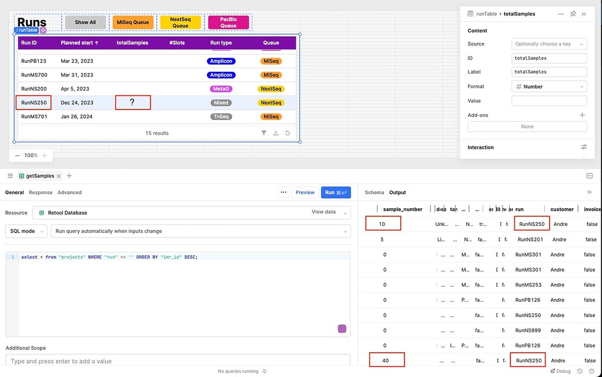
Task: Open the Format Number dropdown
Action: click(x=549, y=86)
